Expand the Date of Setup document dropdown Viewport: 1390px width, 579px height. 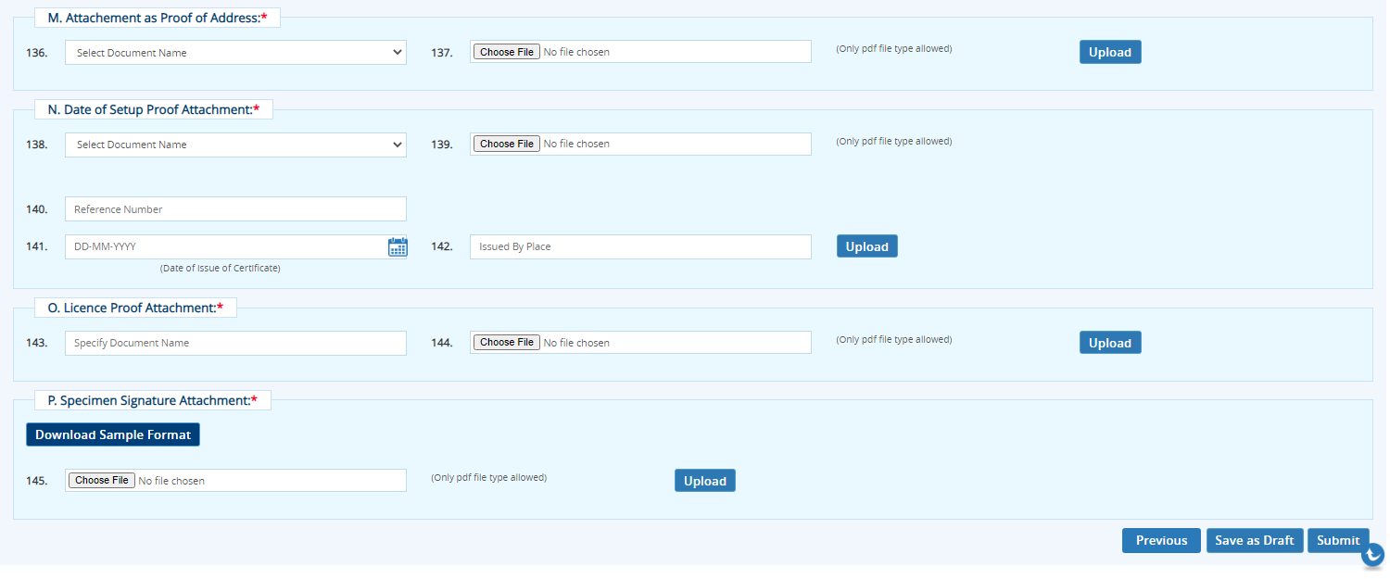pyautogui.click(x=235, y=145)
